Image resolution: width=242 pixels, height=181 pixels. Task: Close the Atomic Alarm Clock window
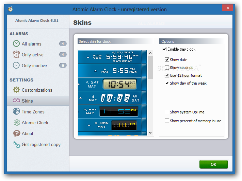(227, 8)
